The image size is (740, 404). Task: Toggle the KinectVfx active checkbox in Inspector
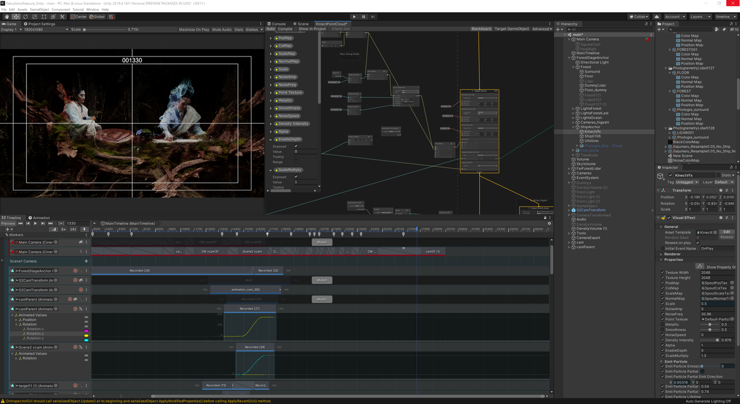click(671, 175)
